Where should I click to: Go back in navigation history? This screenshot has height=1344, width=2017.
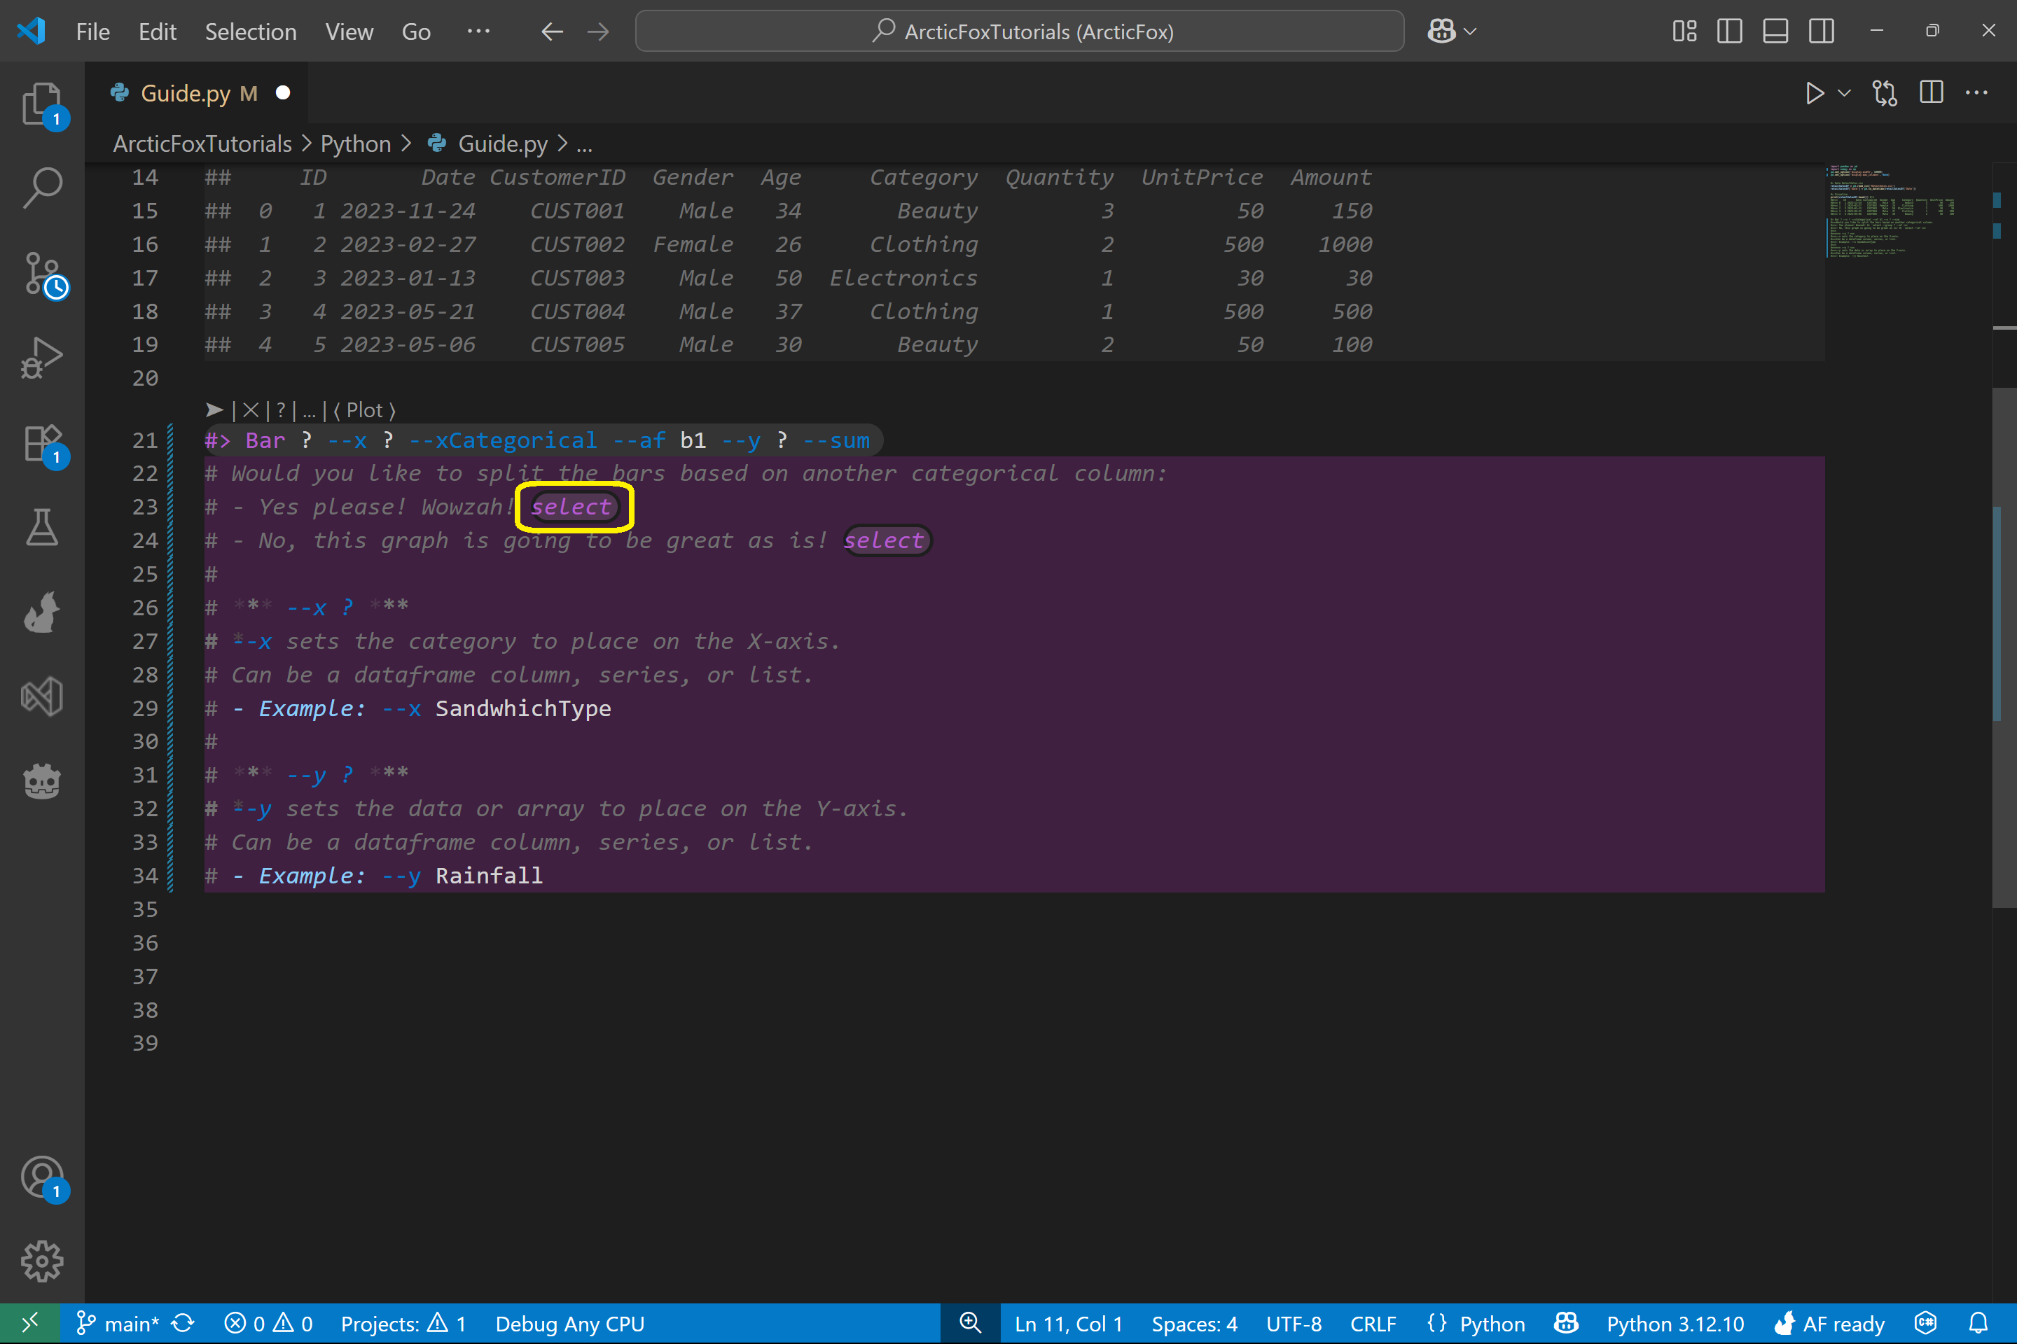coord(553,31)
